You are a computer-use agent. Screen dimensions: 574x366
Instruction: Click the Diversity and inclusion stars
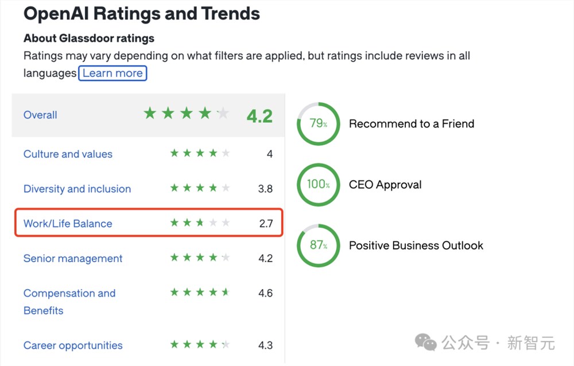click(x=200, y=188)
